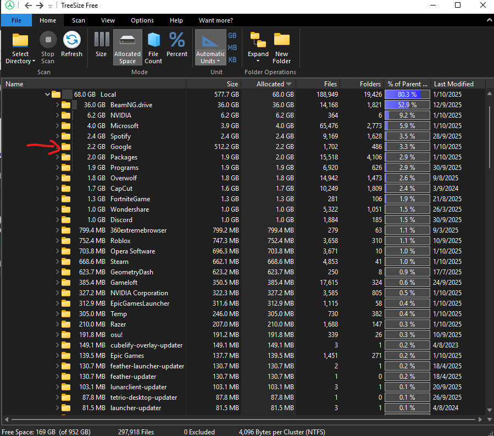Click the Select Directory dropdown arrow
Image resolution: width=494 pixels, height=436 pixels.
point(34,61)
